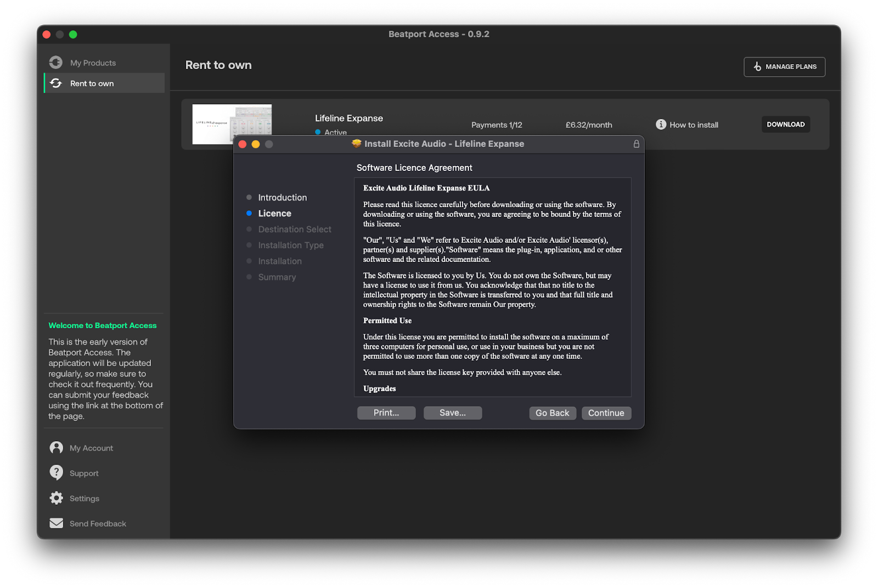Click the installer package icon in the title bar
Image resolution: width=878 pixels, height=588 pixels.
click(356, 144)
